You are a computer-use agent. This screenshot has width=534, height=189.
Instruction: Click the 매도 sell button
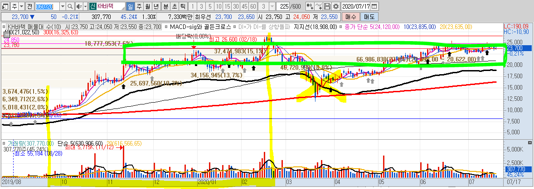click(369, 16)
